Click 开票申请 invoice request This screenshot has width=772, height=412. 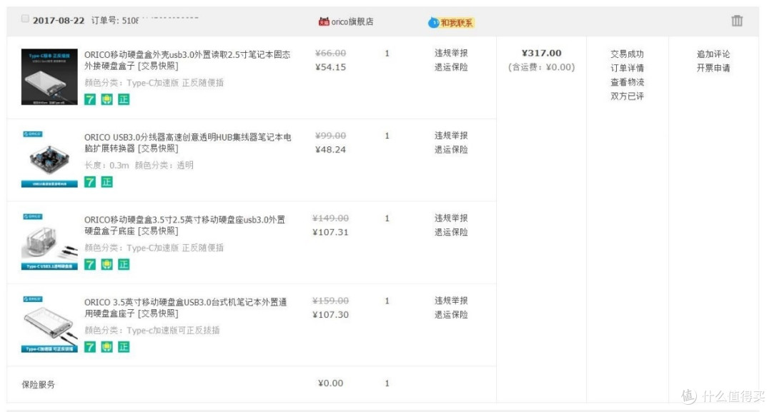tap(713, 69)
